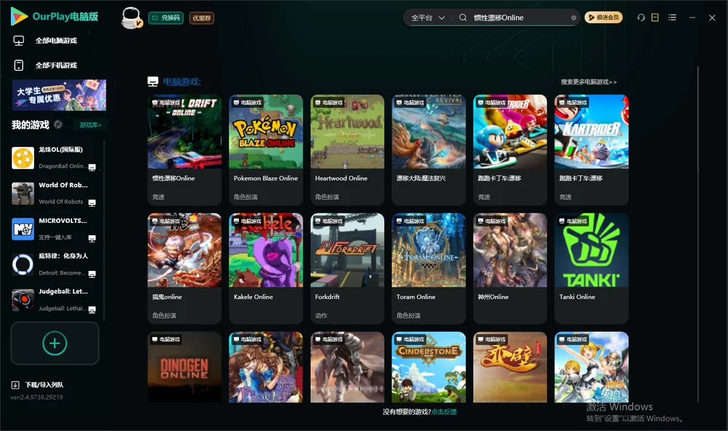Click the search magnifier icon
728x431 pixels.
[x=463, y=17]
